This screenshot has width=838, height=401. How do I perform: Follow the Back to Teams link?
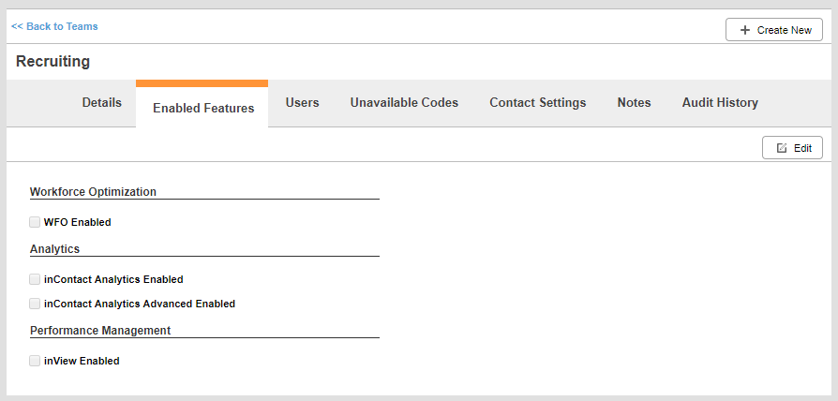54,26
